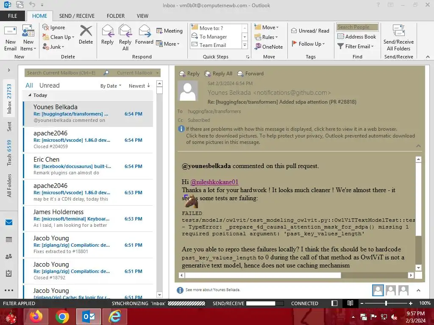Collapse the ribbon
The height and width of the screenshot is (325, 434).
(428, 57)
